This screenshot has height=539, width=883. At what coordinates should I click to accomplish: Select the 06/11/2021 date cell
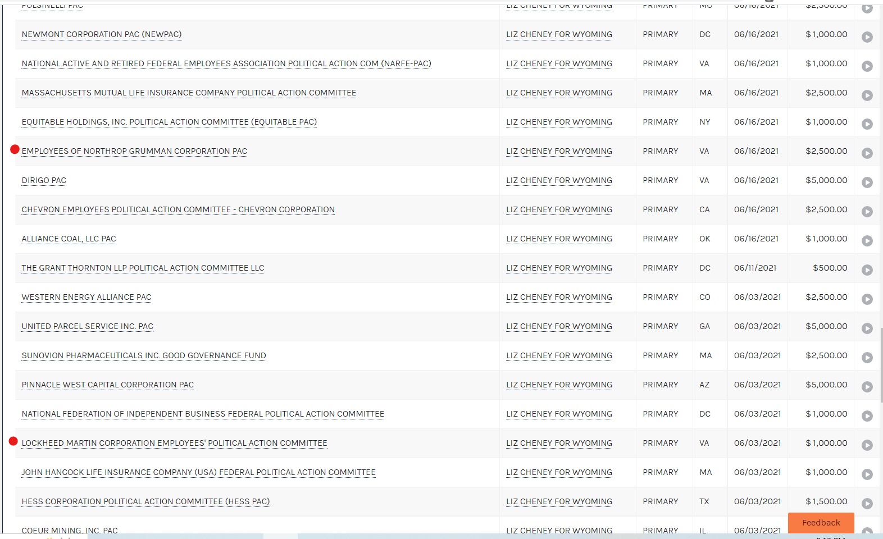coord(755,268)
